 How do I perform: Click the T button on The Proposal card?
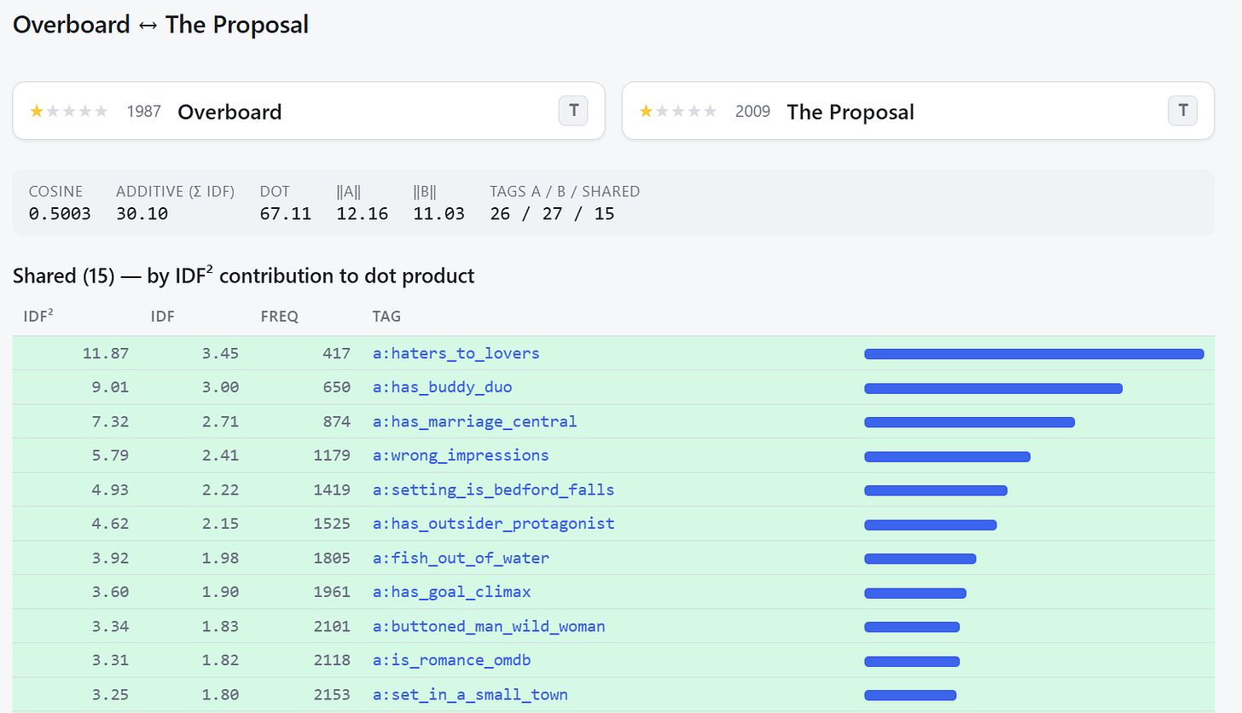tap(1182, 111)
